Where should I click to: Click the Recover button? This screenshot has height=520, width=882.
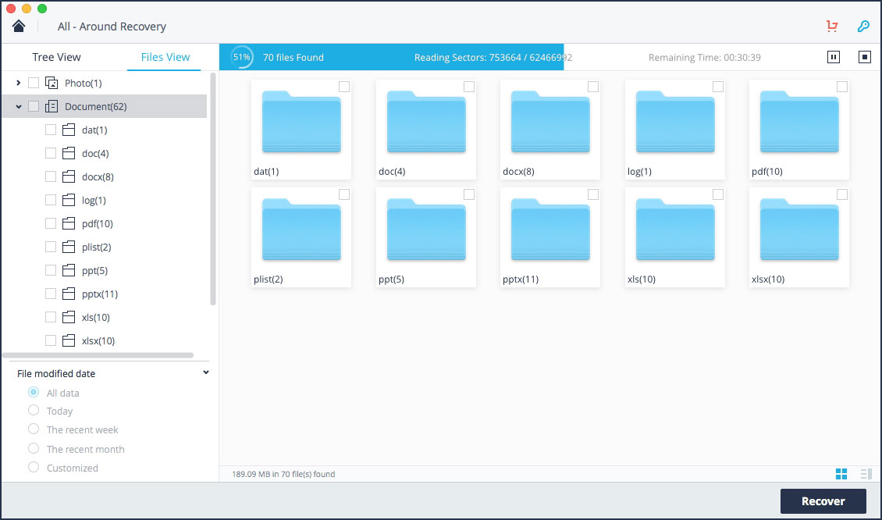tap(823, 500)
